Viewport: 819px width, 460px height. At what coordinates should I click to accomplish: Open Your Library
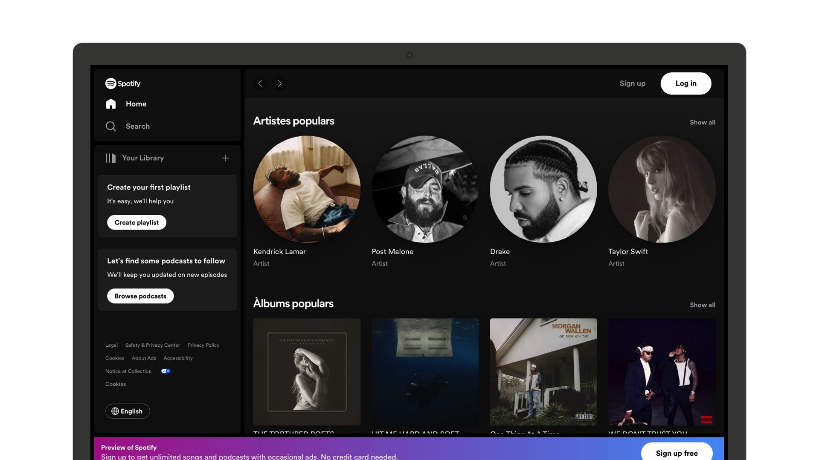[x=135, y=158]
